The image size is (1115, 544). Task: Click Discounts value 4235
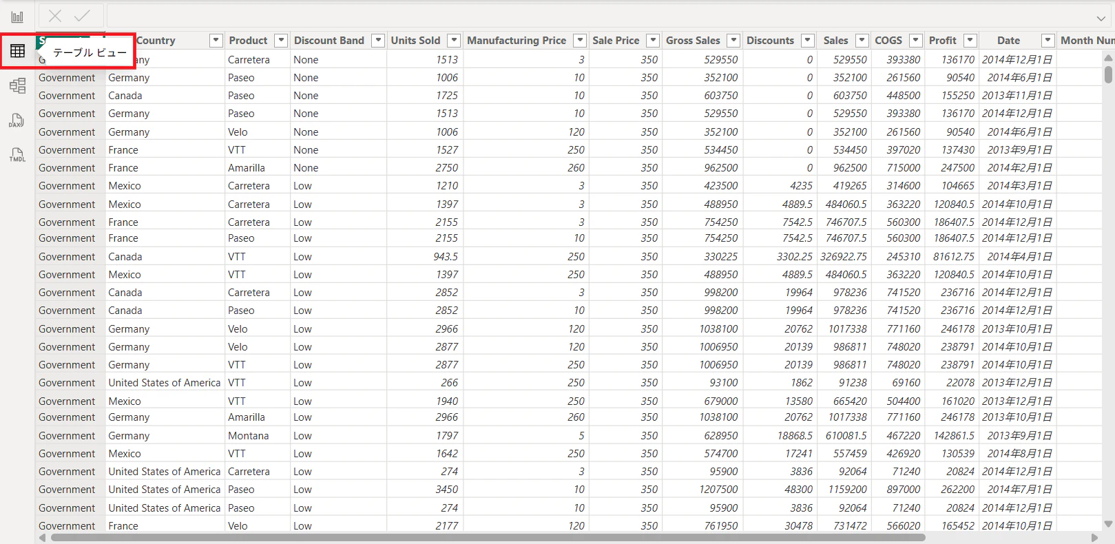pos(802,186)
